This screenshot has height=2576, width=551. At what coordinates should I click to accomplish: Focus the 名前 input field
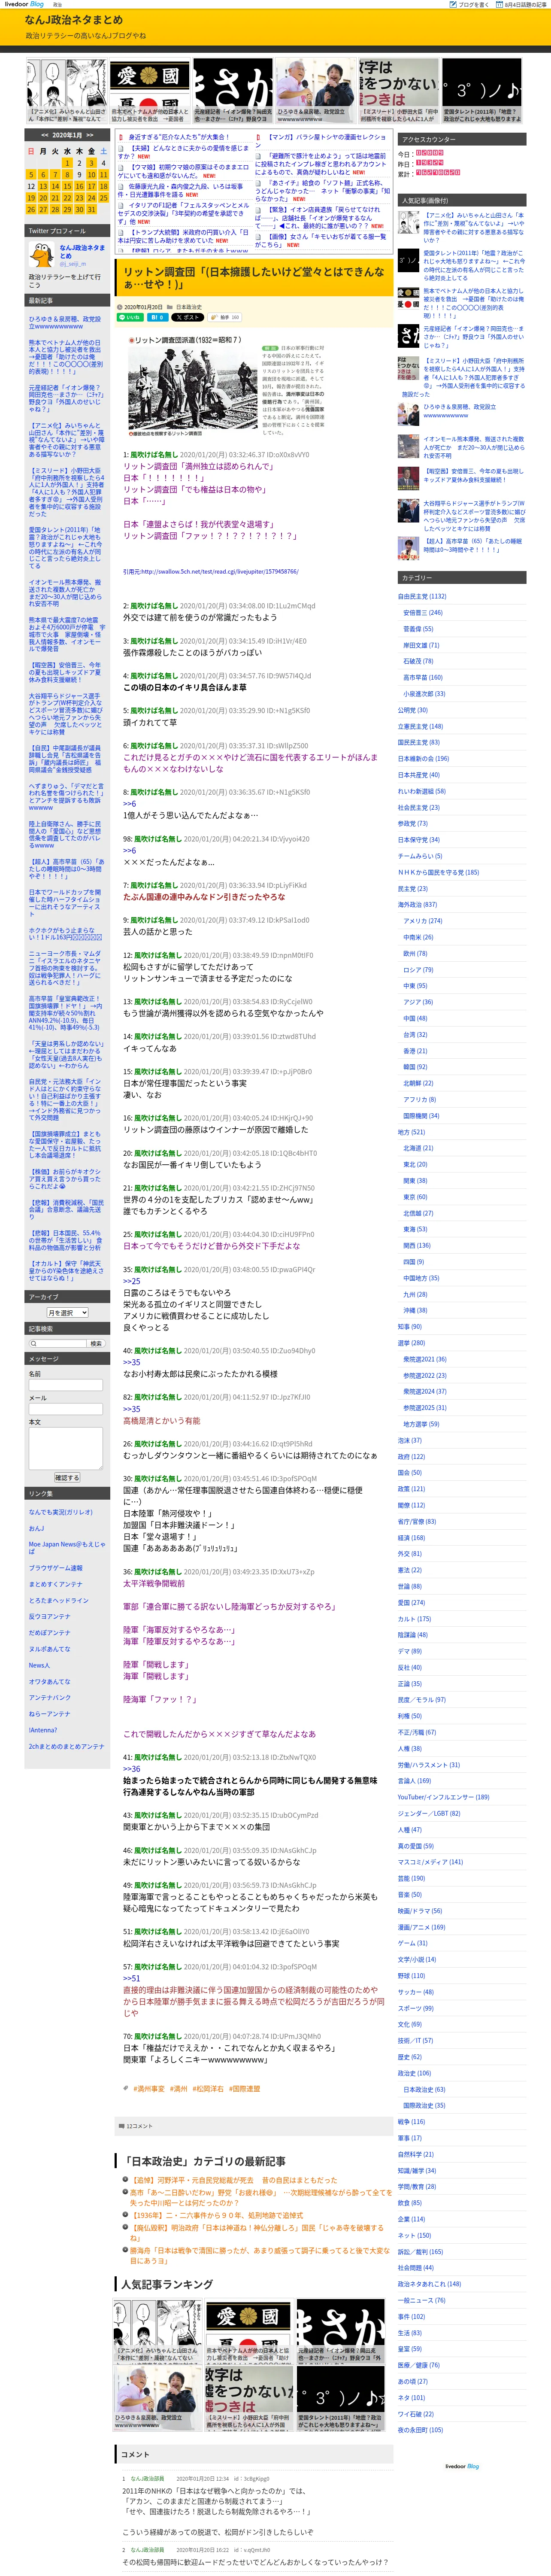pos(66,1385)
